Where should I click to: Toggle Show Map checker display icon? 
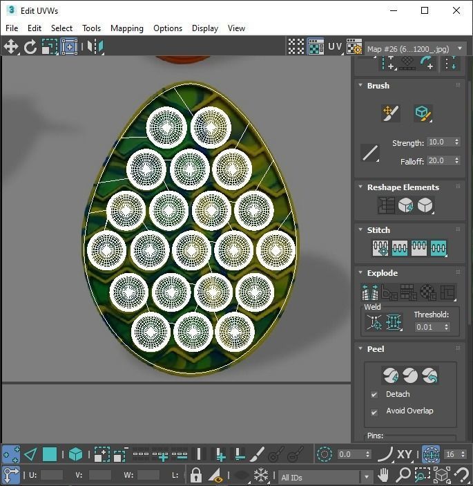[x=316, y=47]
